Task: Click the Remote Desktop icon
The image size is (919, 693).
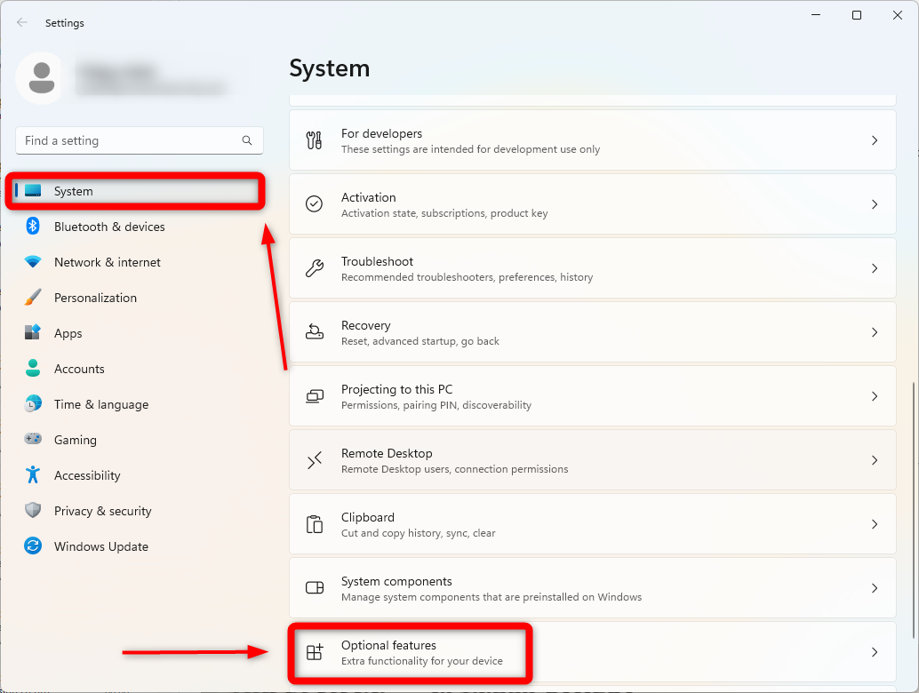Action: (x=314, y=460)
